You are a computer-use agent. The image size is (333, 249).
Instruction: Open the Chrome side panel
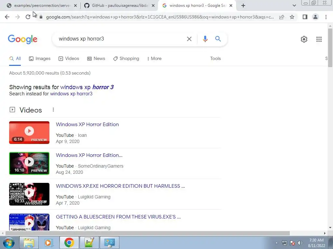click(305, 17)
